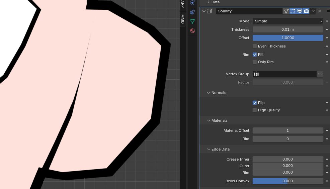
Task: Click animate dot beside High Quality
Action: pyautogui.click(x=327, y=110)
